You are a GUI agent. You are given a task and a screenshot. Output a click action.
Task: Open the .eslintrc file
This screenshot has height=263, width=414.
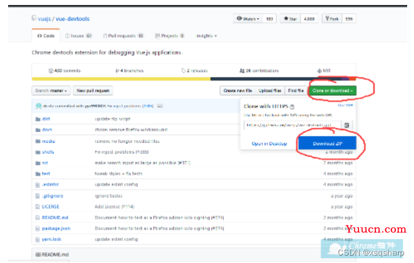point(50,184)
